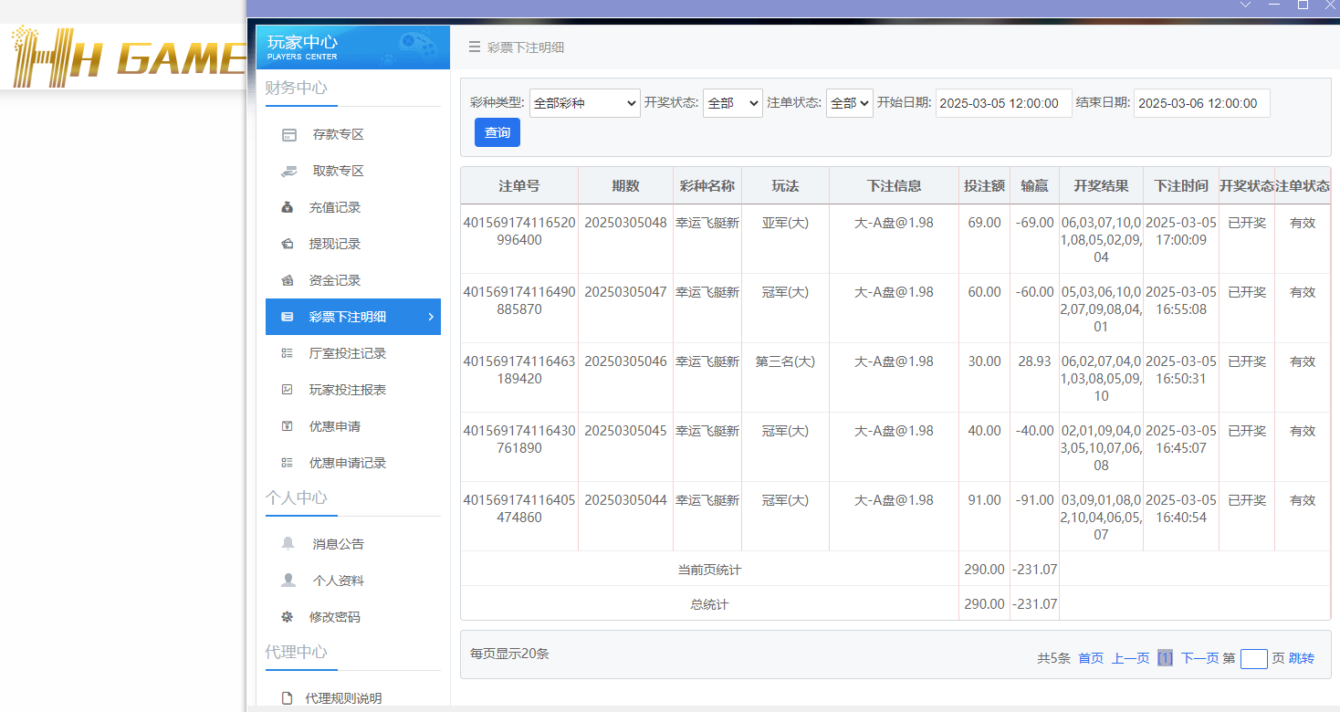Open the 彩种类型 lottery type dropdown
The image size is (1340, 712).
click(584, 103)
